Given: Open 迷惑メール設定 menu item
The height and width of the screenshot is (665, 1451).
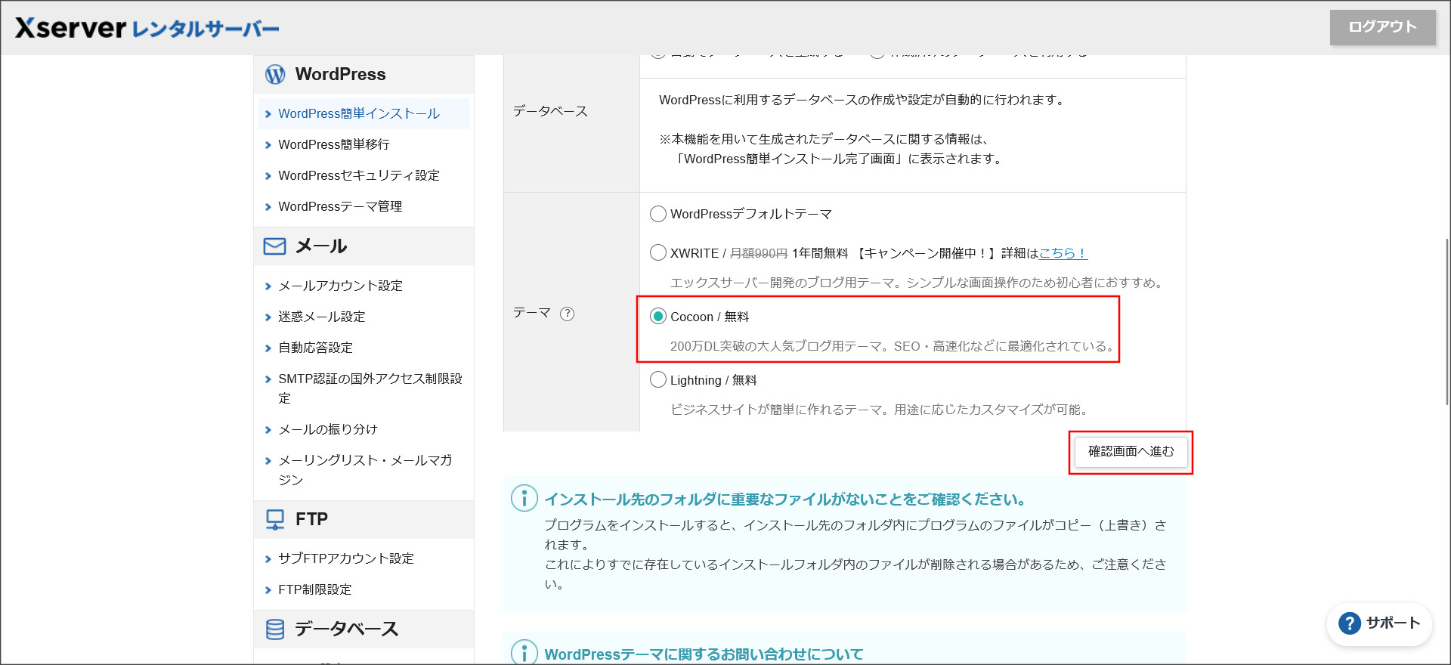Looking at the screenshot, I should click(322, 317).
